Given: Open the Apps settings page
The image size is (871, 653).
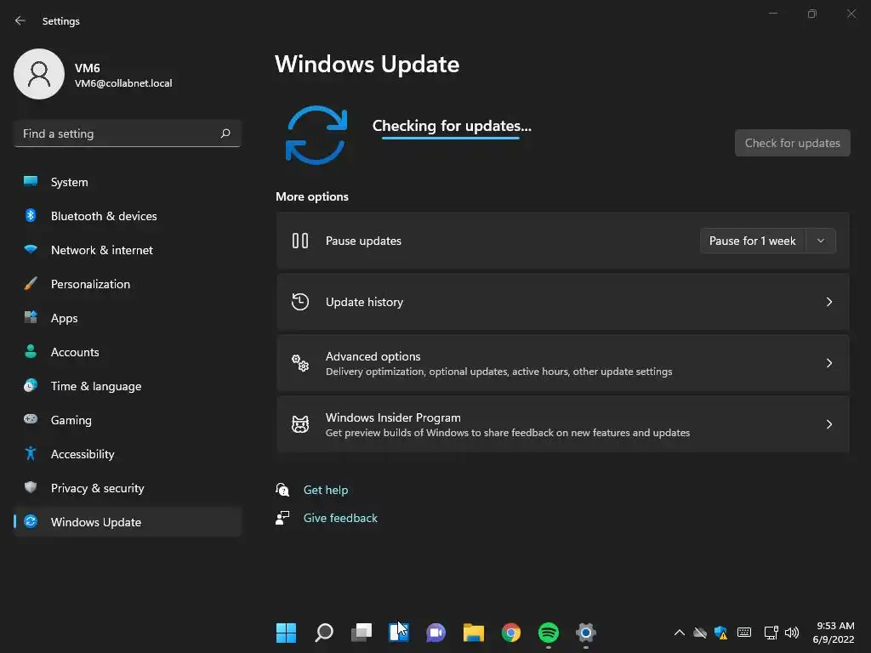Looking at the screenshot, I should coord(128,318).
